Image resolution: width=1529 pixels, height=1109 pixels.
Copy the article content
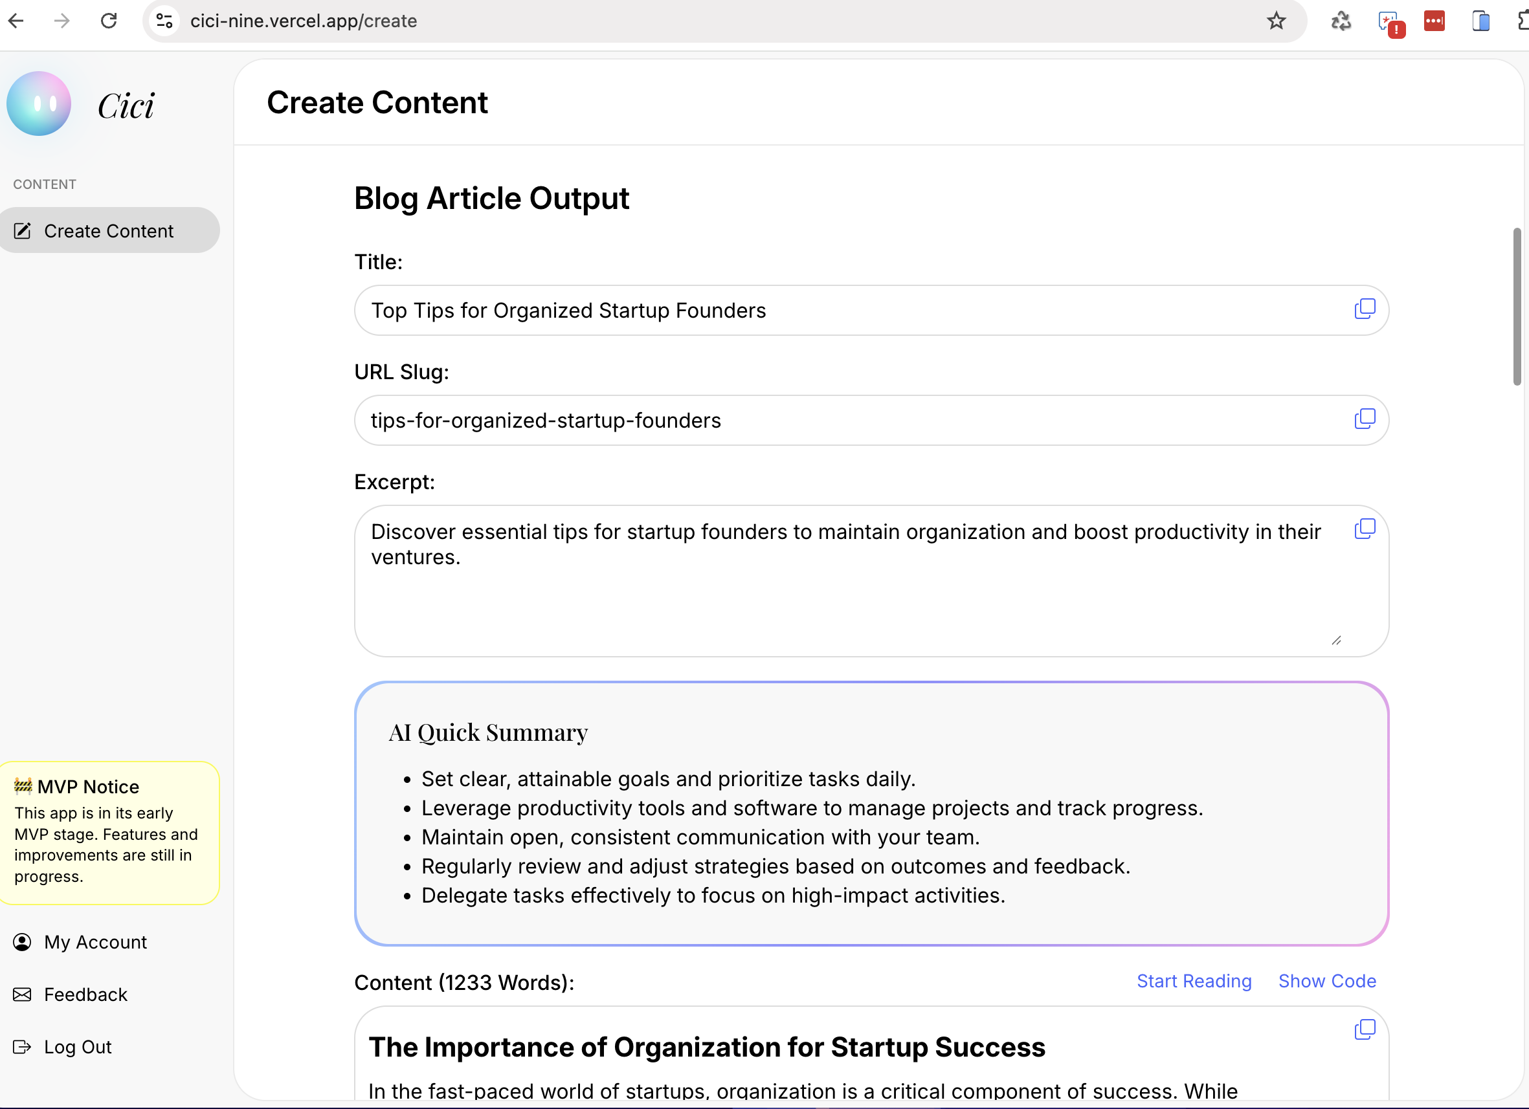tap(1365, 1029)
